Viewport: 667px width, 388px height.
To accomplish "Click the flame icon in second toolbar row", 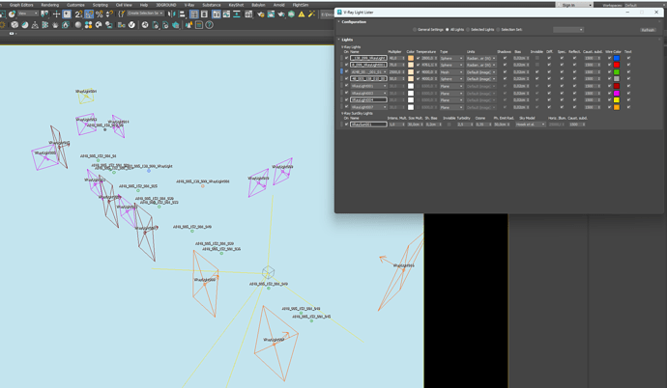I will point(66,25).
